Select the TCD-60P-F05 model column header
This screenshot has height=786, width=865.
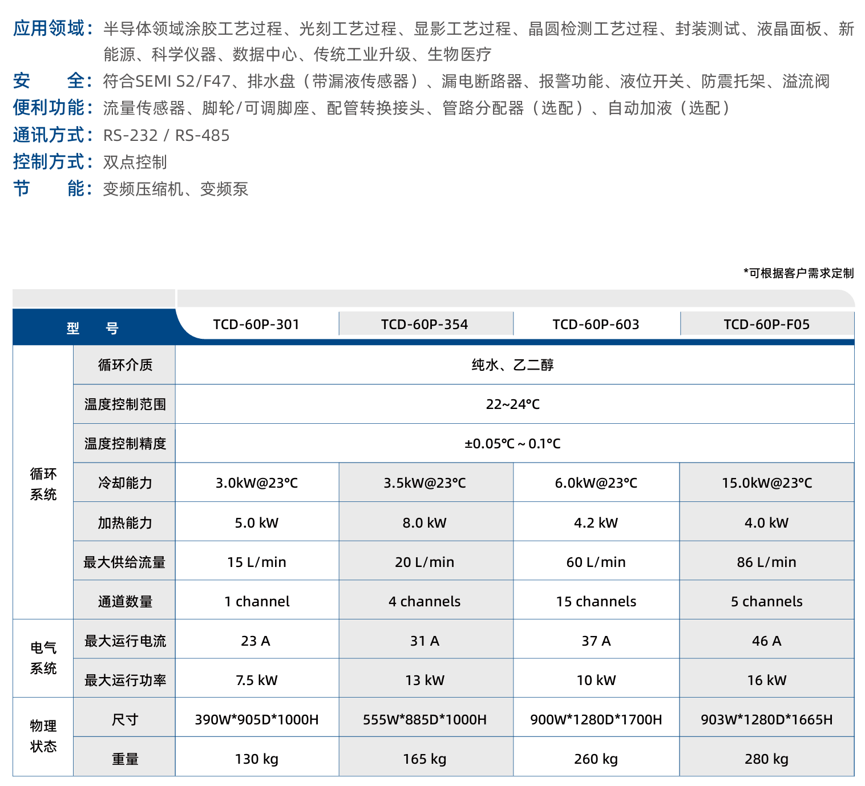766,325
